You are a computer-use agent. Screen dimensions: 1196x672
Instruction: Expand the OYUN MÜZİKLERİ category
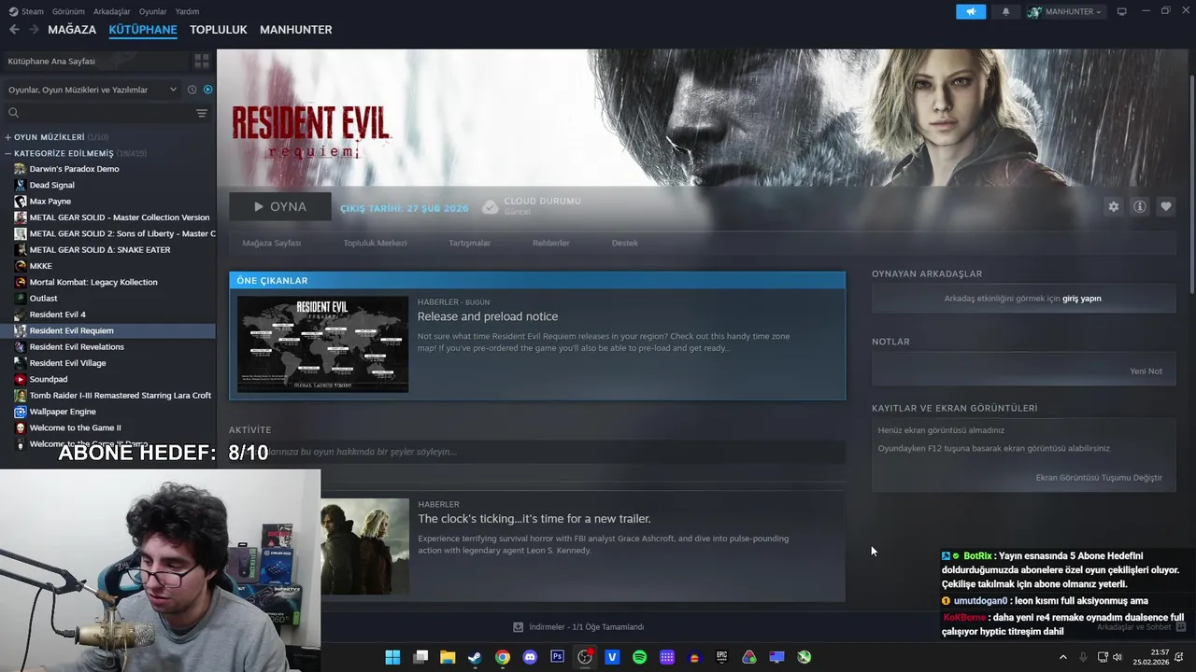(x=8, y=137)
